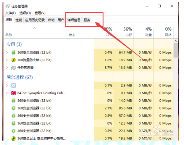Click the 95.6 MB memory value
The width and height of the screenshot is (184, 145).
click(x=125, y=108)
